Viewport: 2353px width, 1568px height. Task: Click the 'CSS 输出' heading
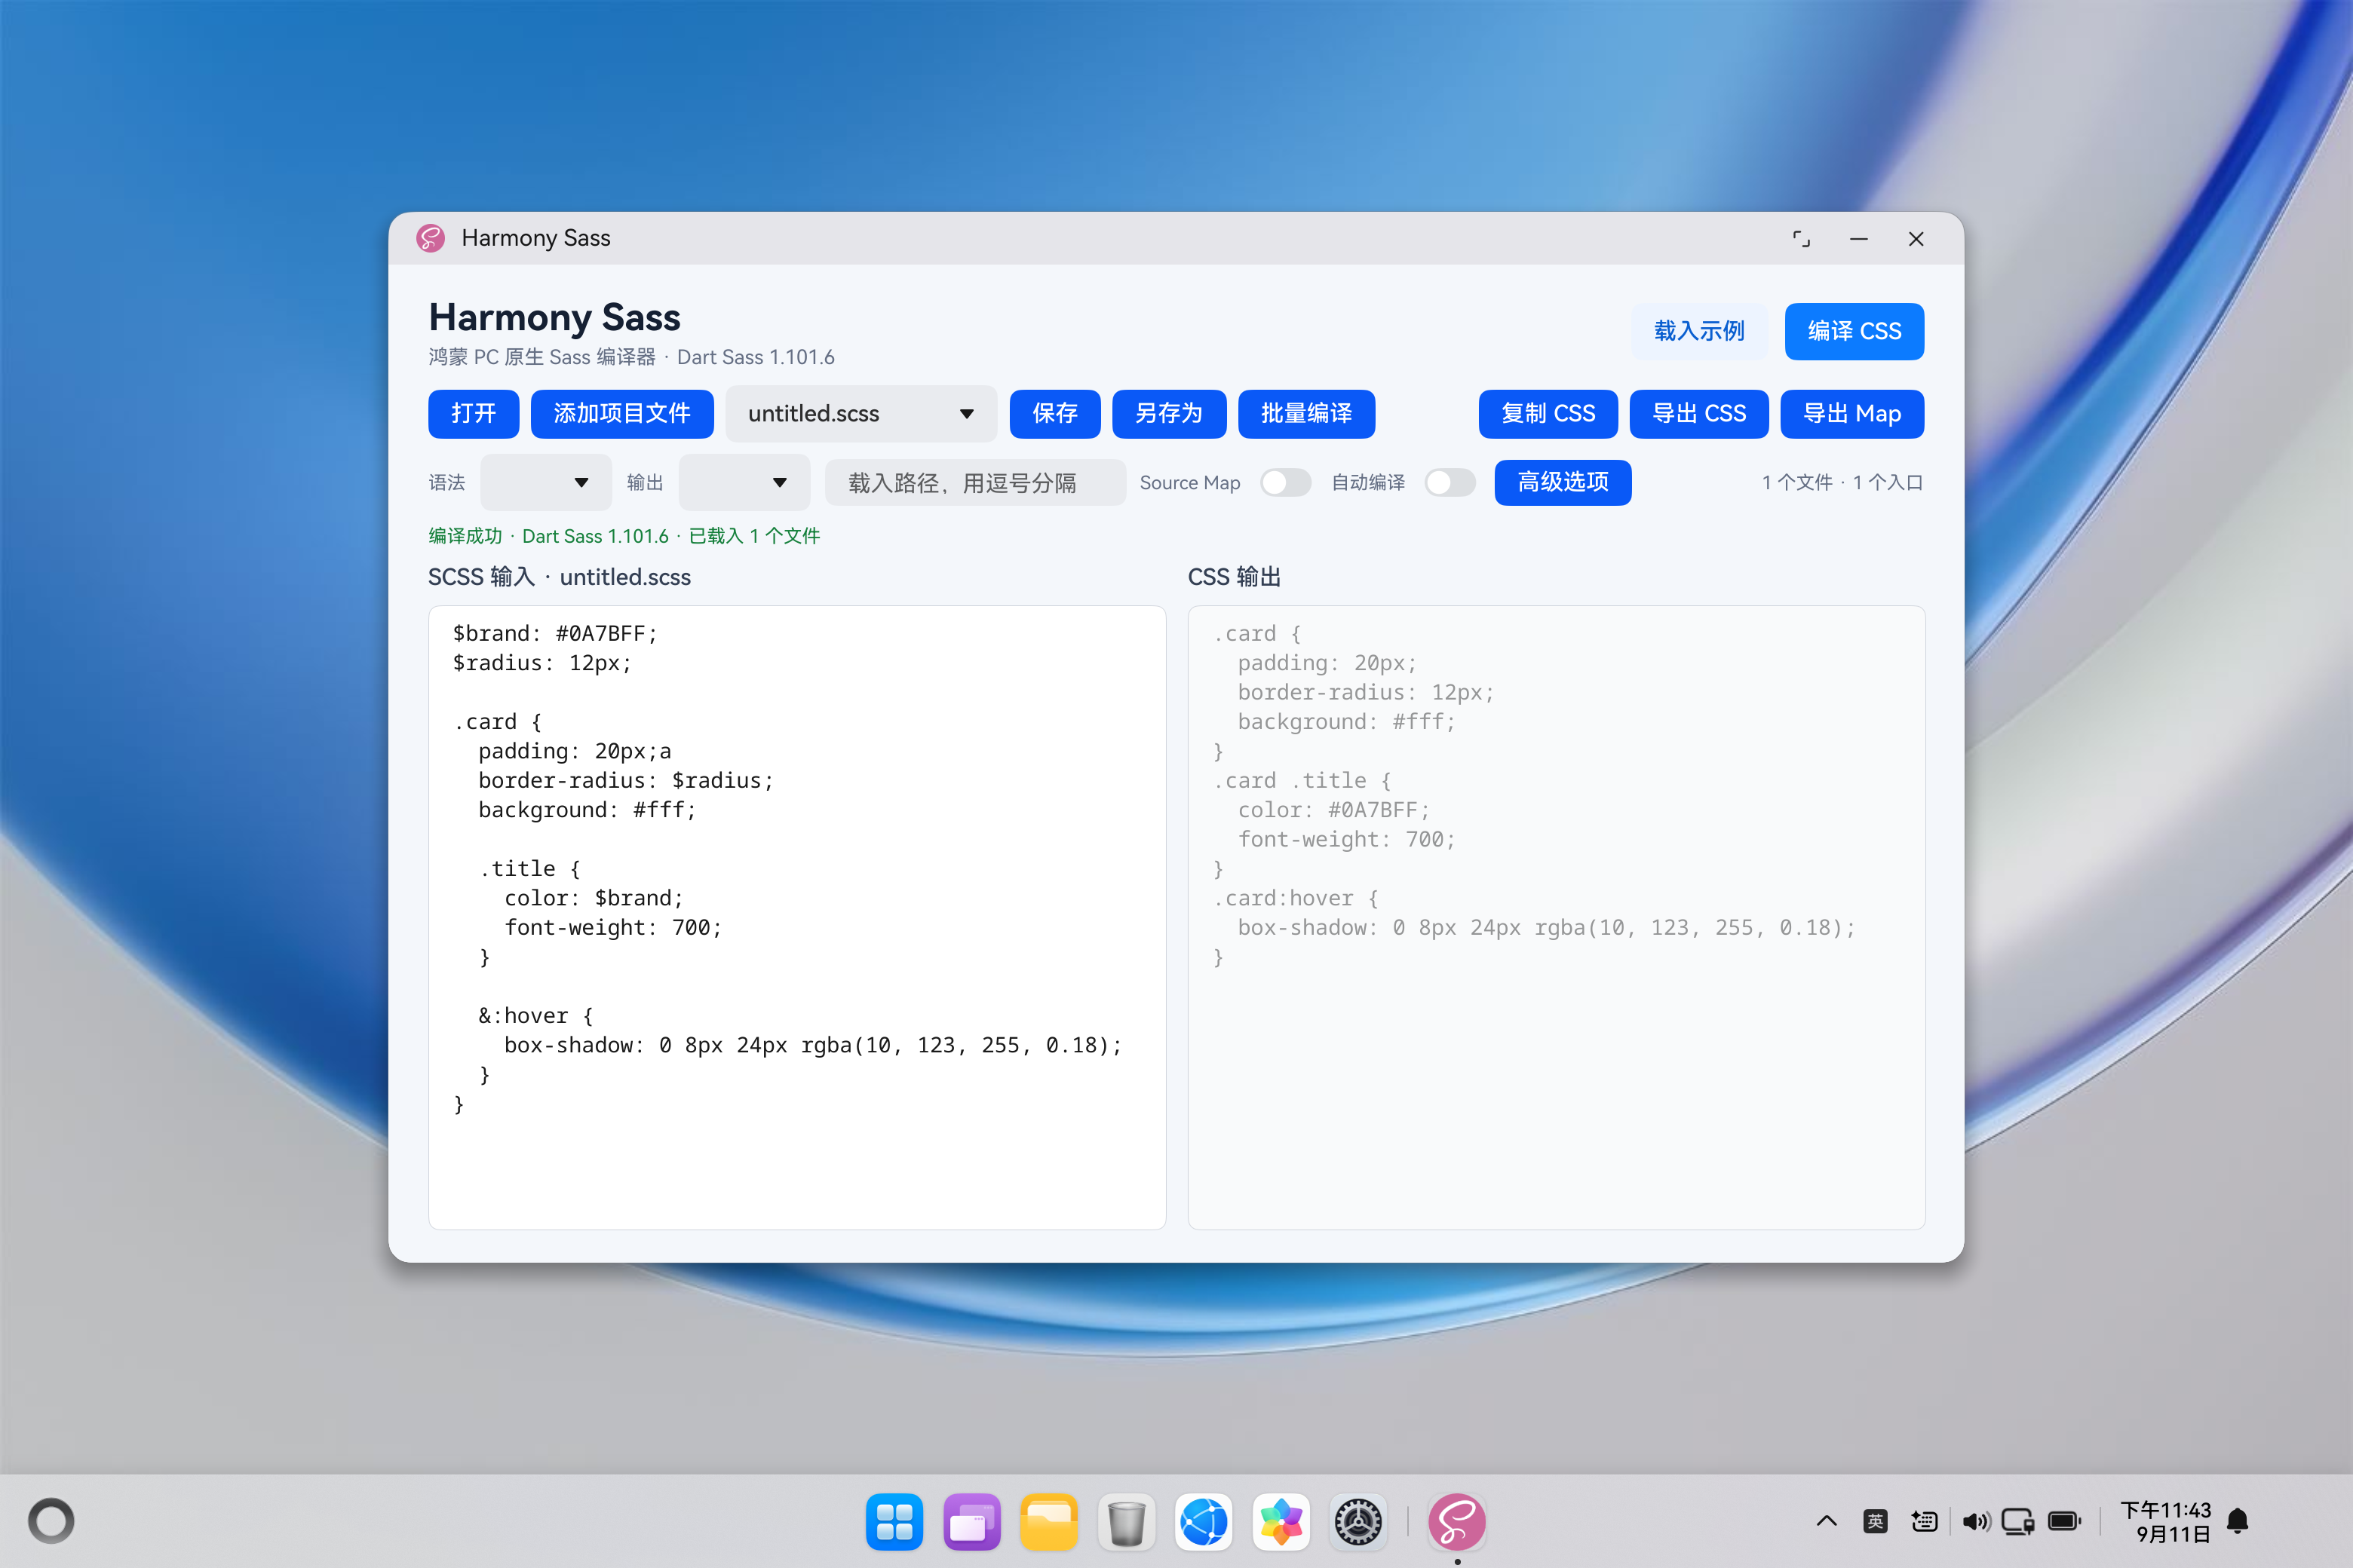[x=1235, y=577]
